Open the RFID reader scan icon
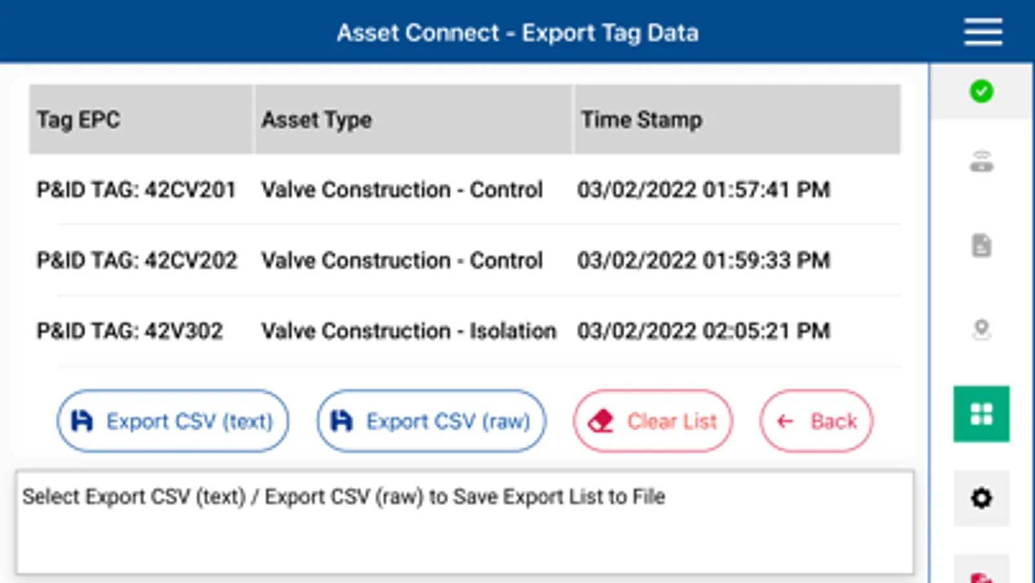The image size is (1035, 583). pos(981,162)
